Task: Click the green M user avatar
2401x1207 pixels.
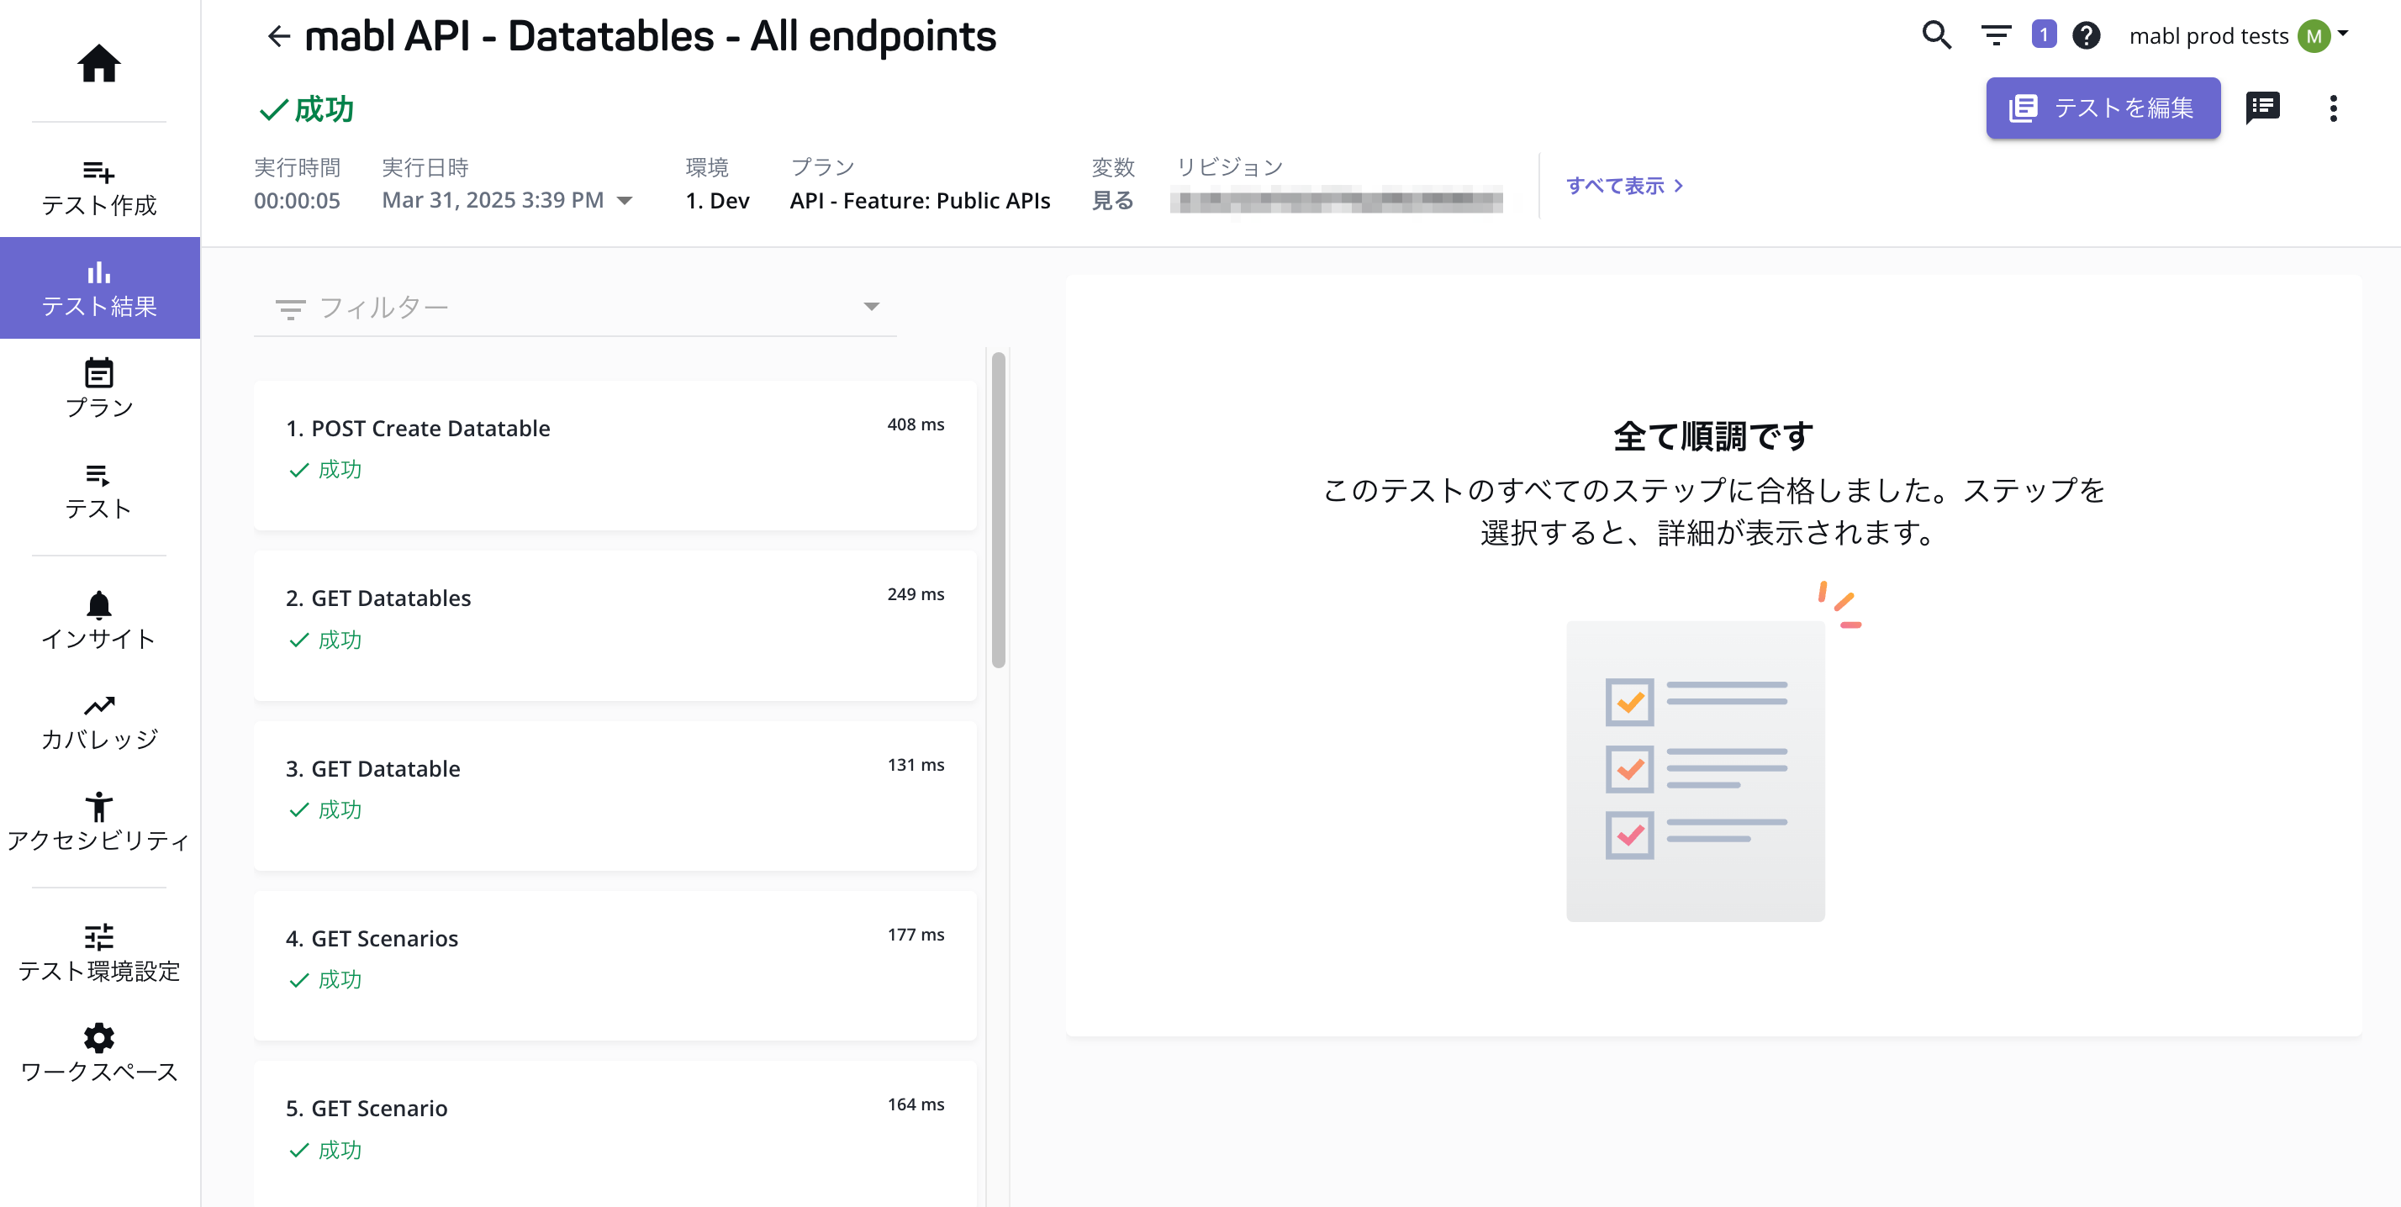Action: [x=2314, y=36]
